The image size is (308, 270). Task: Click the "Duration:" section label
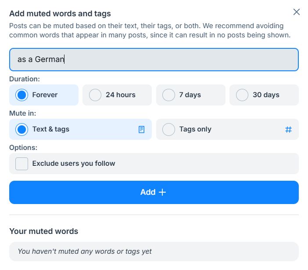(x=25, y=79)
